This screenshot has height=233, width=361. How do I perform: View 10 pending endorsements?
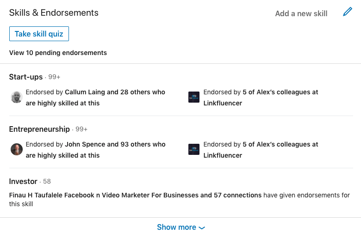58,53
